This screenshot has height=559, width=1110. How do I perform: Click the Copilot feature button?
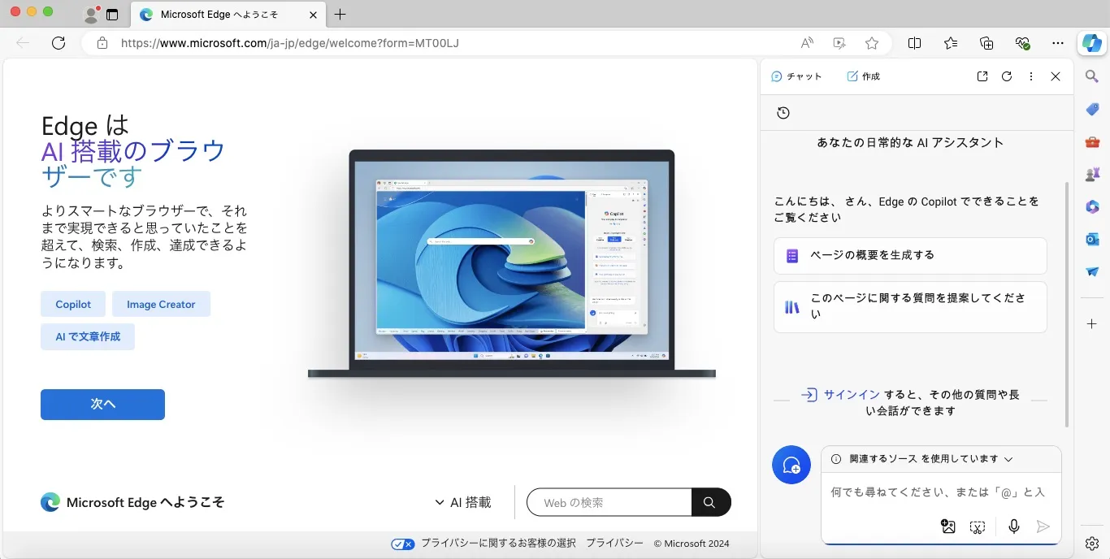[73, 304]
